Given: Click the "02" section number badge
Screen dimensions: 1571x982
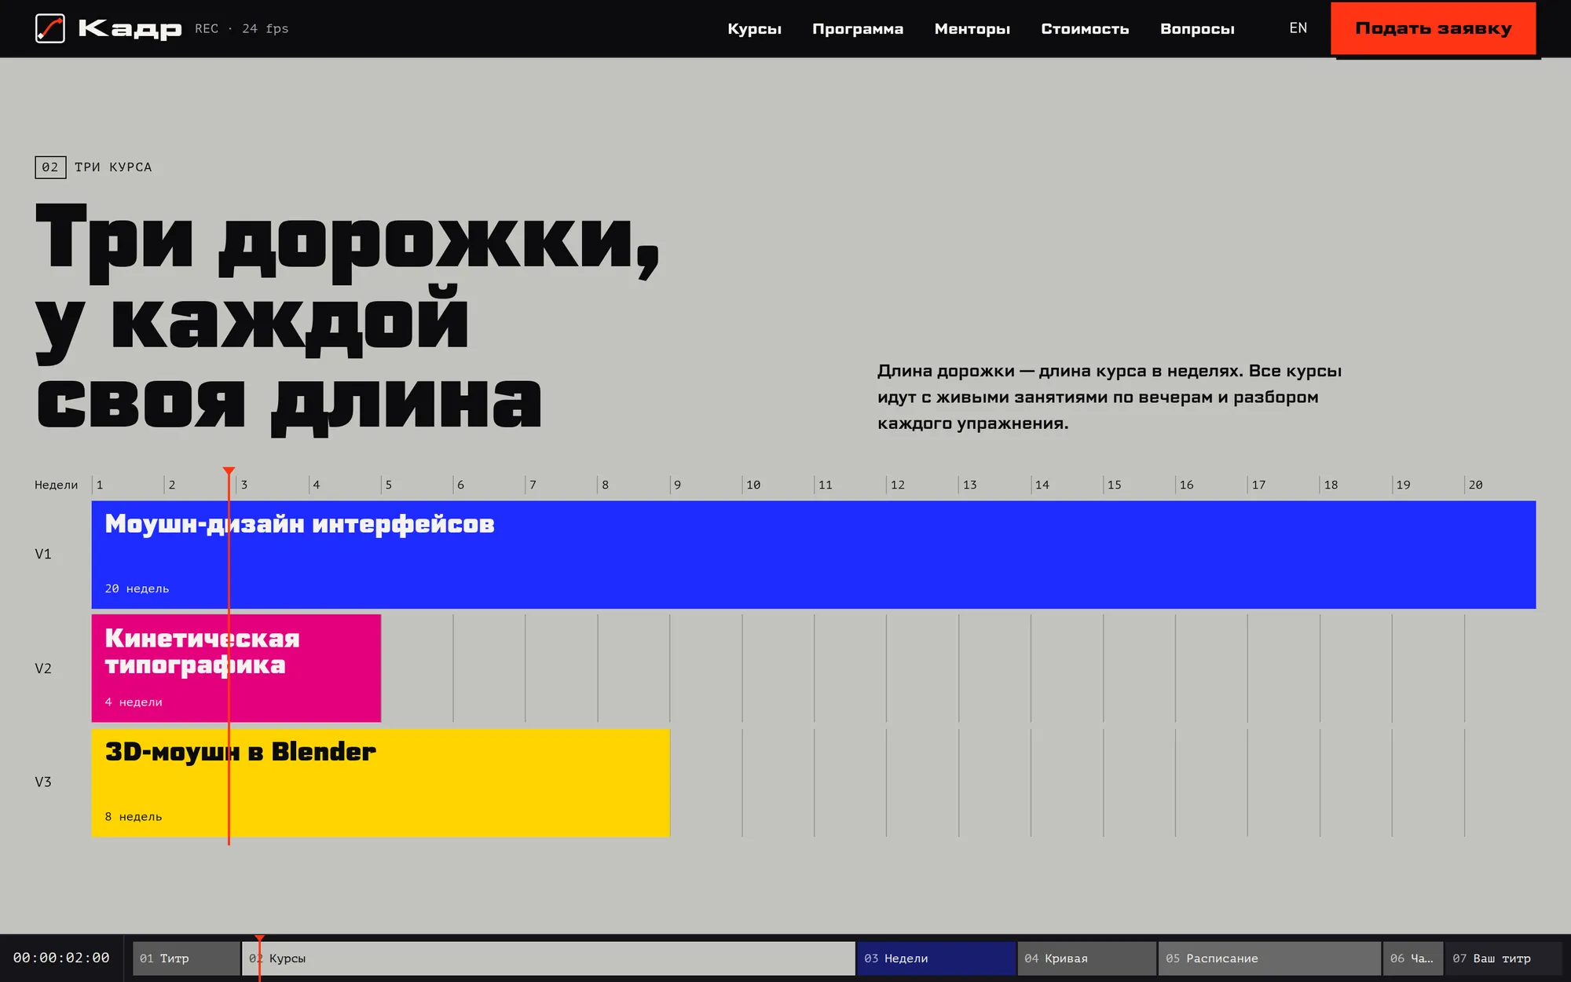Looking at the screenshot, I should point(50,167).
